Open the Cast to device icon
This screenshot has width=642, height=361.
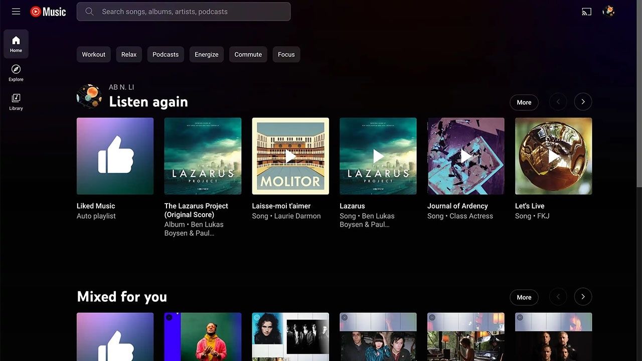[x=586, y=12]
